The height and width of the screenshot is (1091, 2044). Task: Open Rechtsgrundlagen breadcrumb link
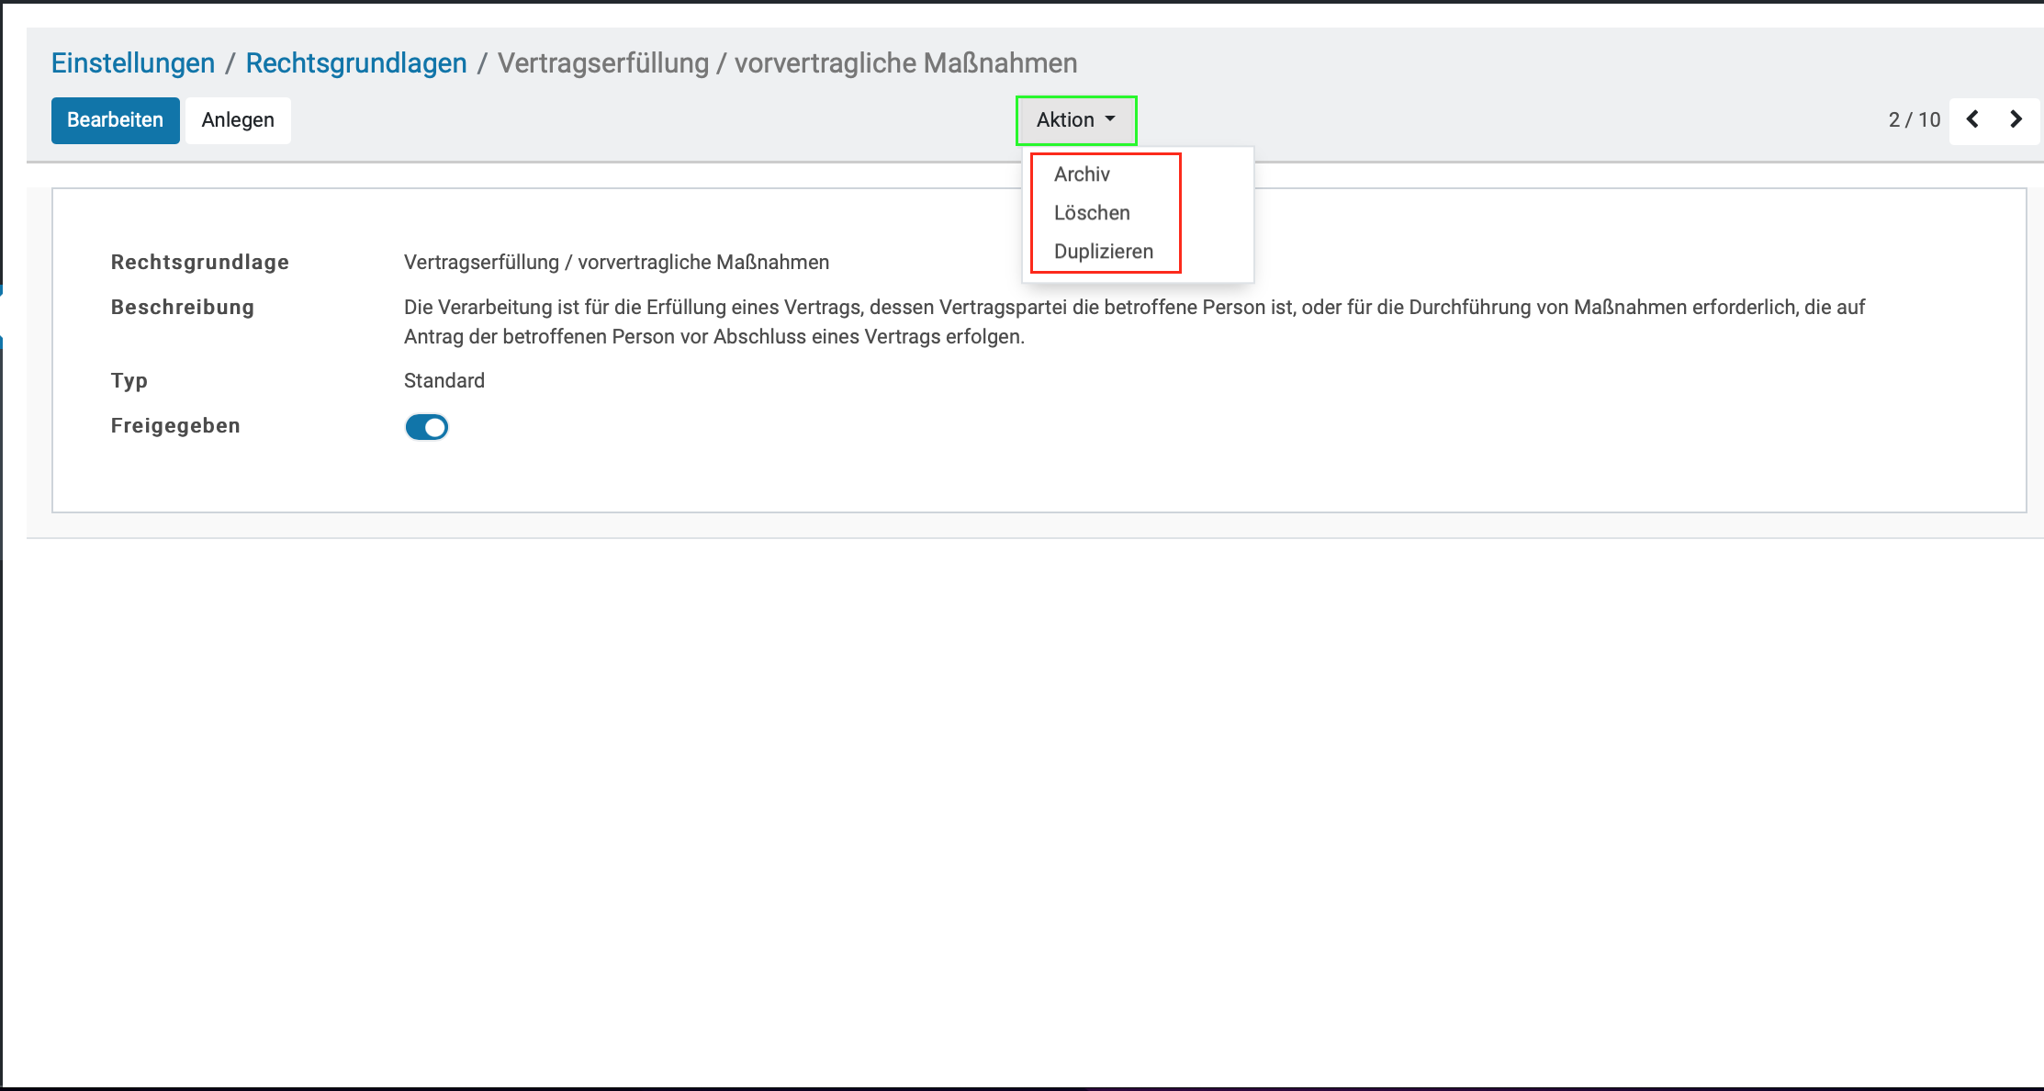coord(356,63)
